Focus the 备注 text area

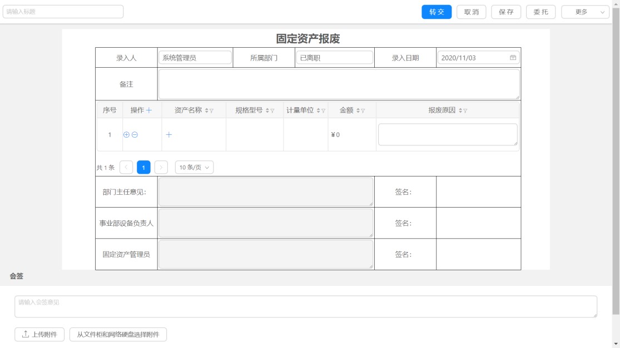point(339,84)
